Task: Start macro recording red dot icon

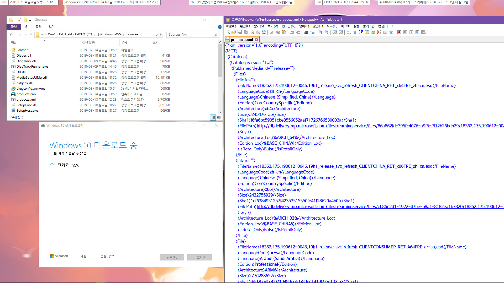Action: pos(399,32)
